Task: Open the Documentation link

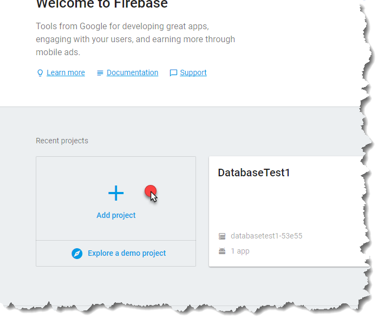Action: 132,72
